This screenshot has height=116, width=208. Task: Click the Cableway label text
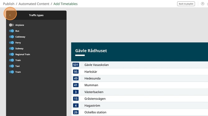(x=20, y=37)
